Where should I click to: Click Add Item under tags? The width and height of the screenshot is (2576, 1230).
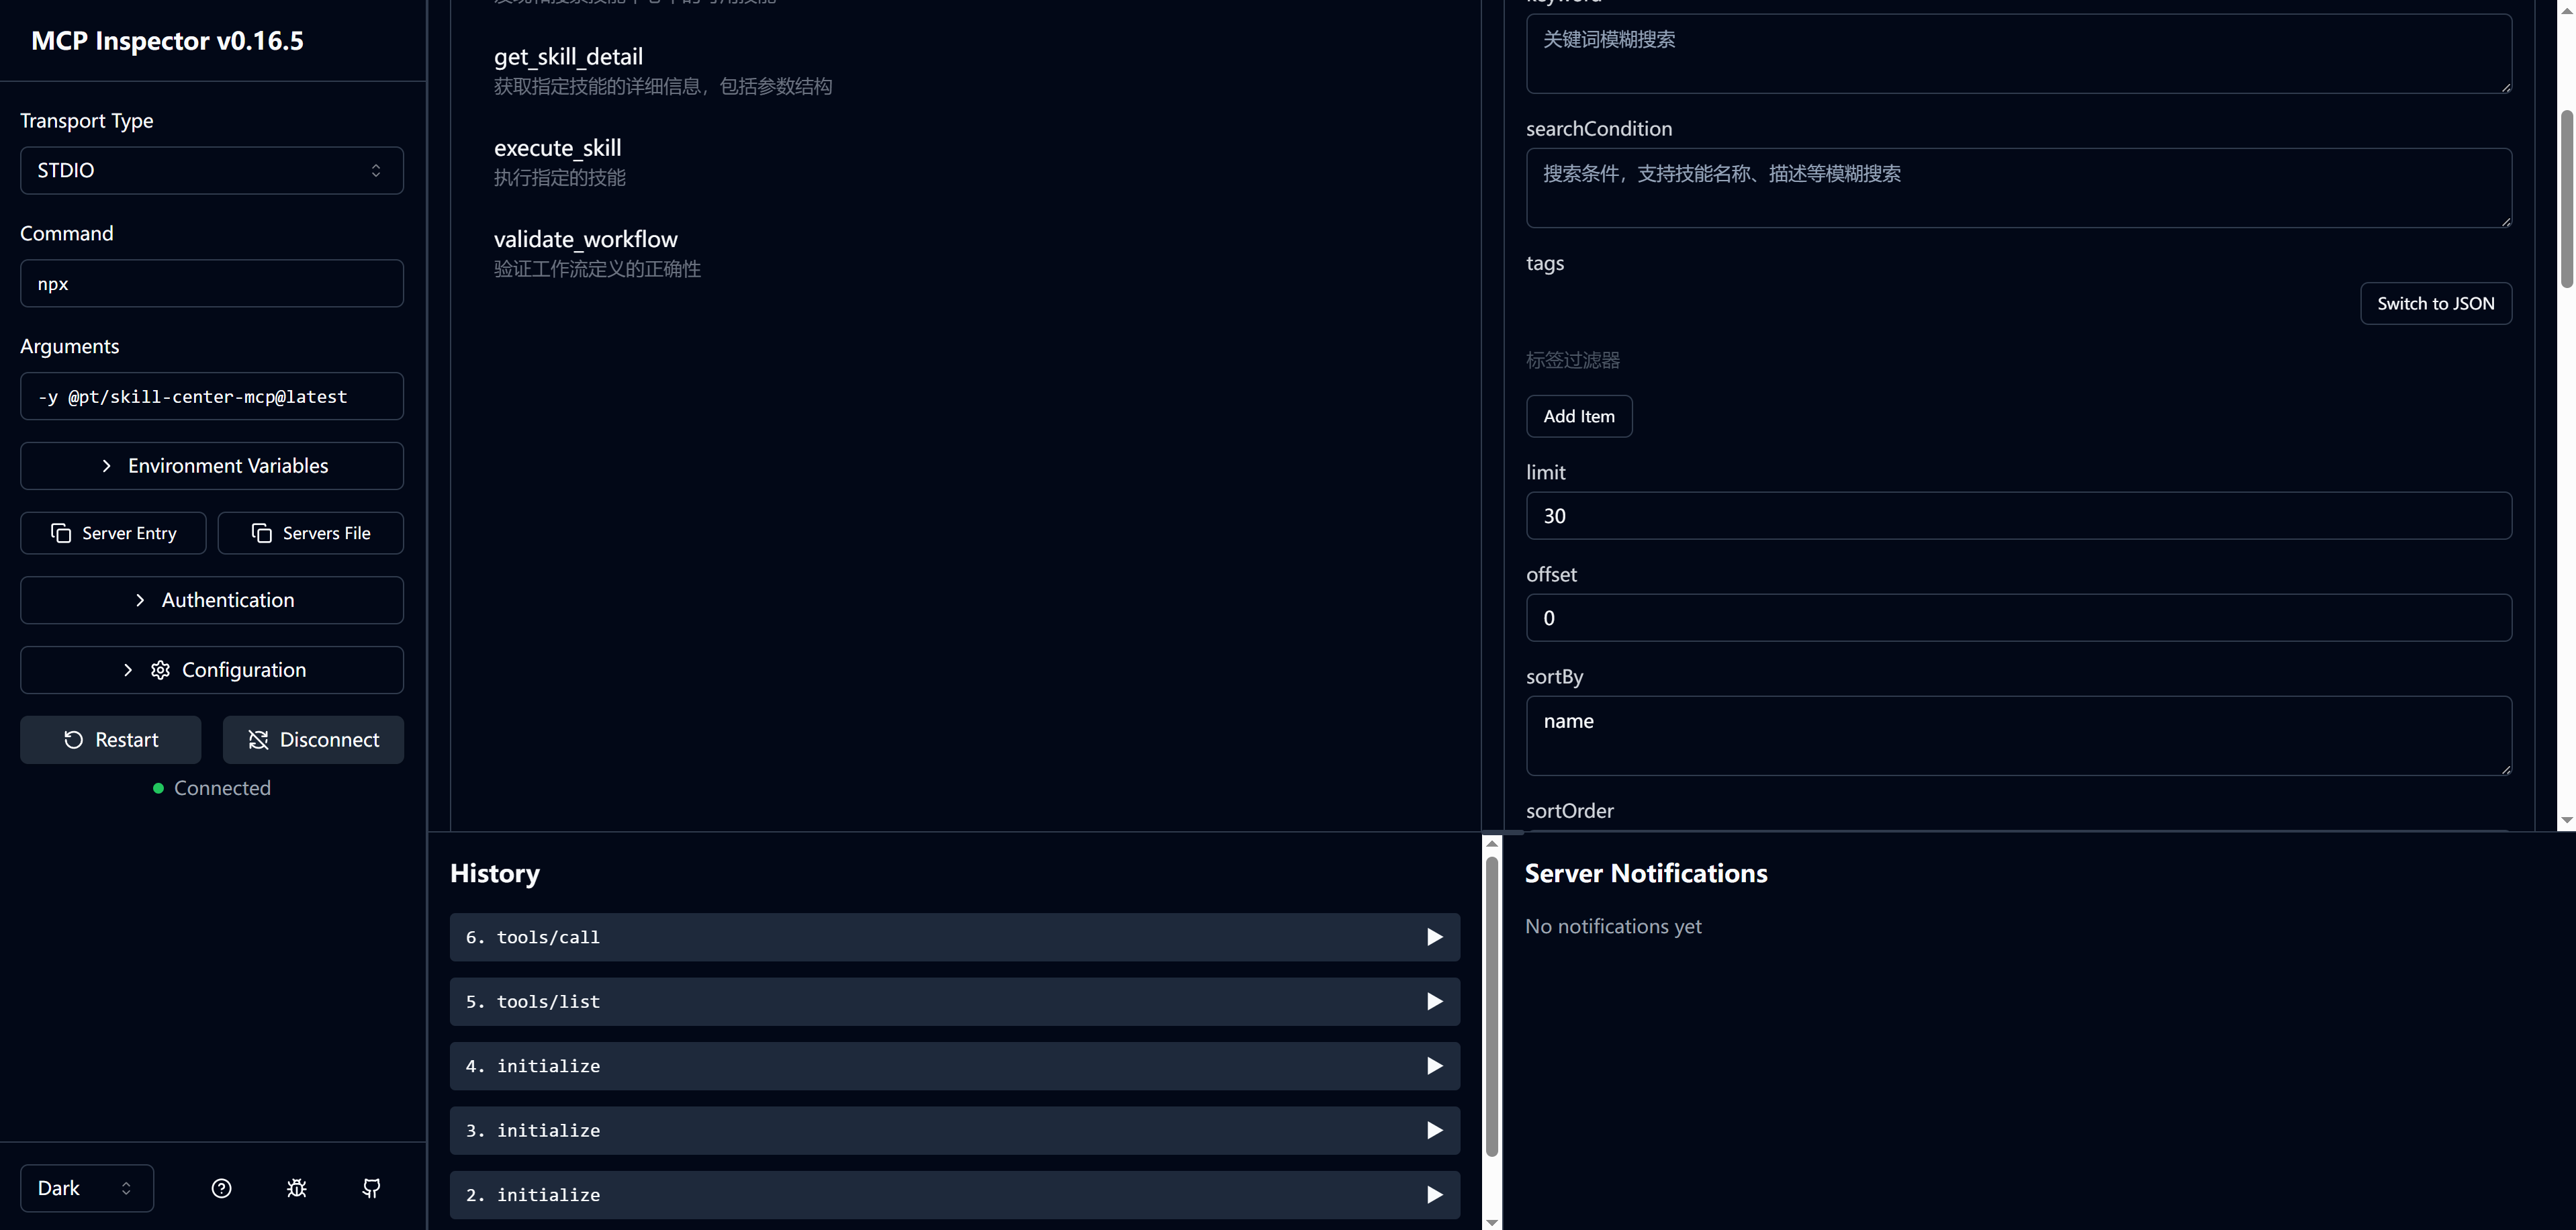coord(1578,417)
